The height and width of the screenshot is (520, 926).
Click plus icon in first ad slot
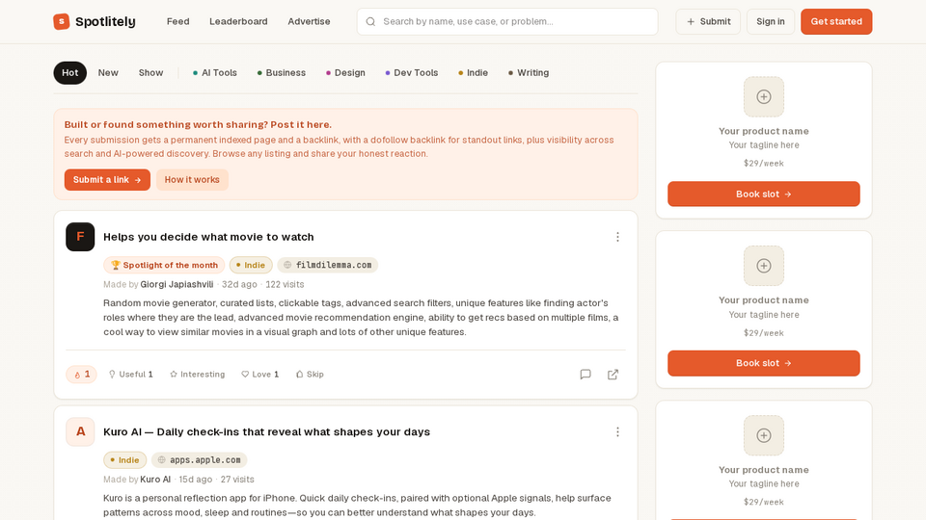[764, 96]
